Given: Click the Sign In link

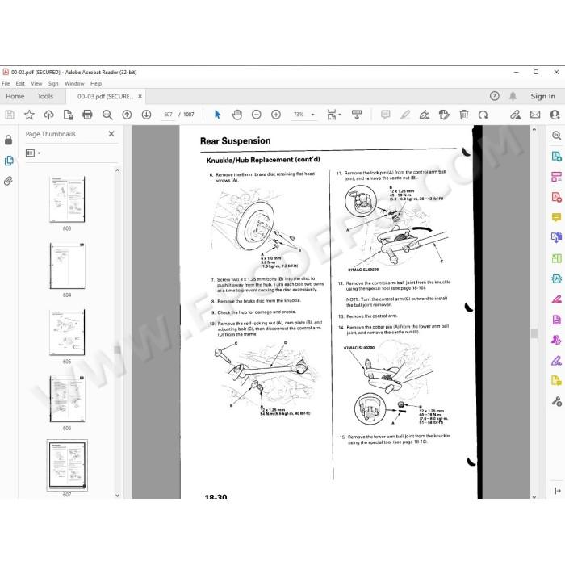Looking at the screenshot, I should (542, 96).
